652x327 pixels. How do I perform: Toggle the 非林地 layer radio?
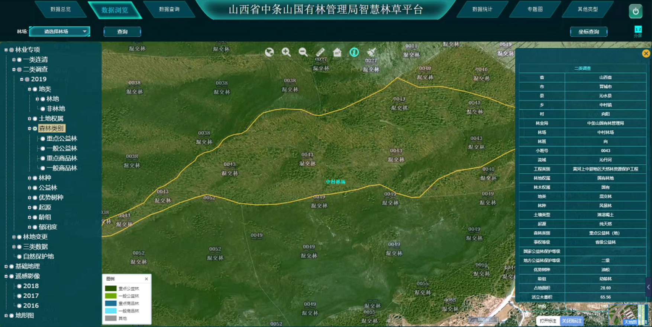point(43,109)
